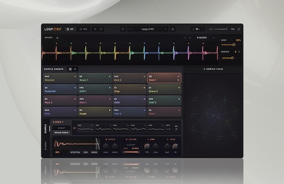Toggle the FILTER section icon
This screenshot has width=284, height=184.
(x=126, y=140)
